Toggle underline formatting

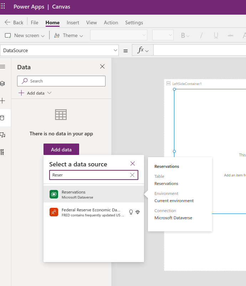tap(216, 35)
